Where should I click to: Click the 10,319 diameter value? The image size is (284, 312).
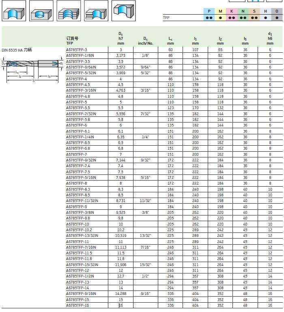(121, 236)
